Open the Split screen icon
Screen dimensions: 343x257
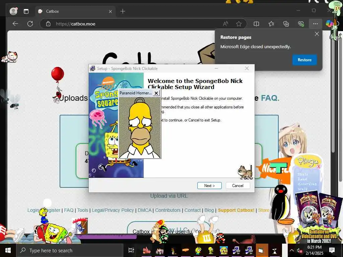click(256, 24)
